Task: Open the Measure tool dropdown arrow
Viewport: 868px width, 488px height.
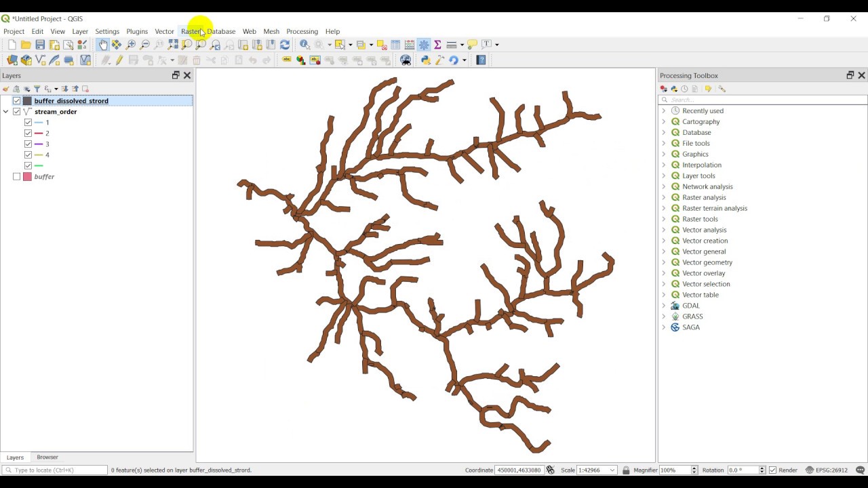Action: (462, 45)
